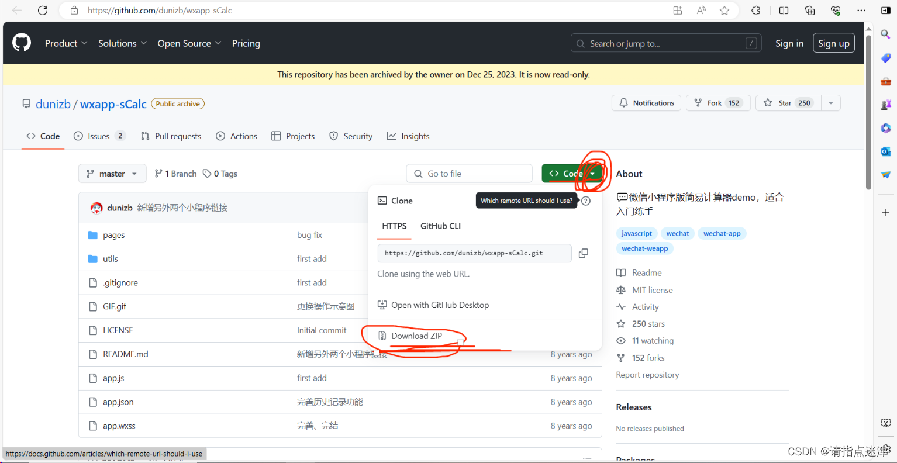This screenshot has height=463, width=897.
Task: Select the Code repository tab
Action: [43, 136]
